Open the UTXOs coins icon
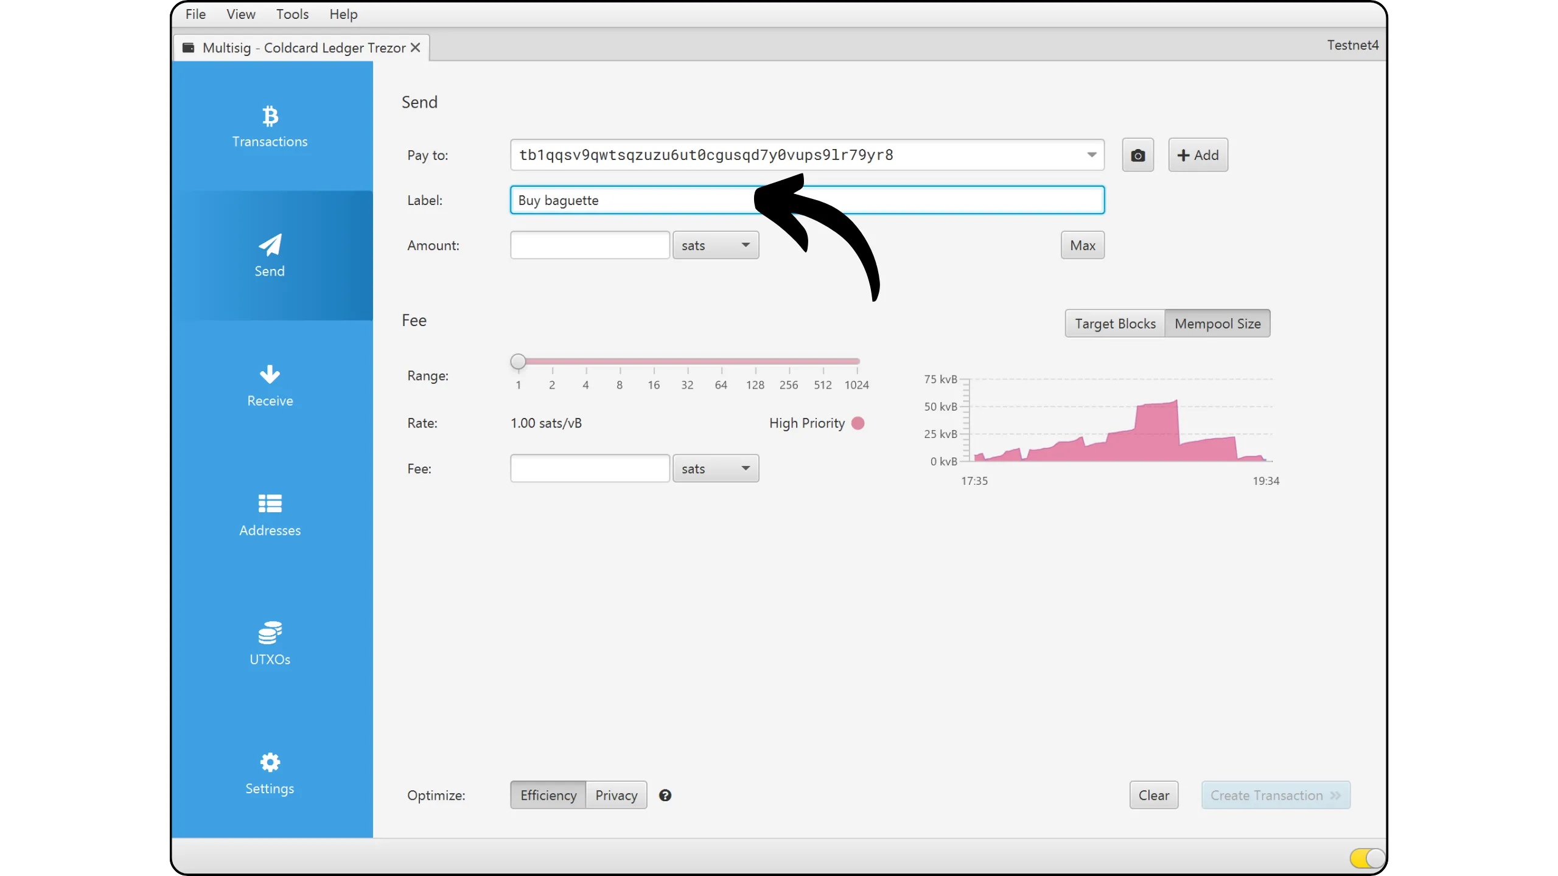 [x=270, y=633]
